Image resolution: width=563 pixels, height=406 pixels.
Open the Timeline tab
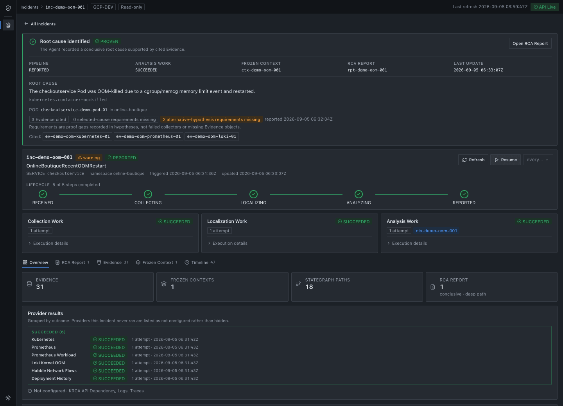click(x=200, y=262)
